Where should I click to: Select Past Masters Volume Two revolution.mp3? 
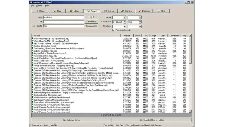click(110, 43)
